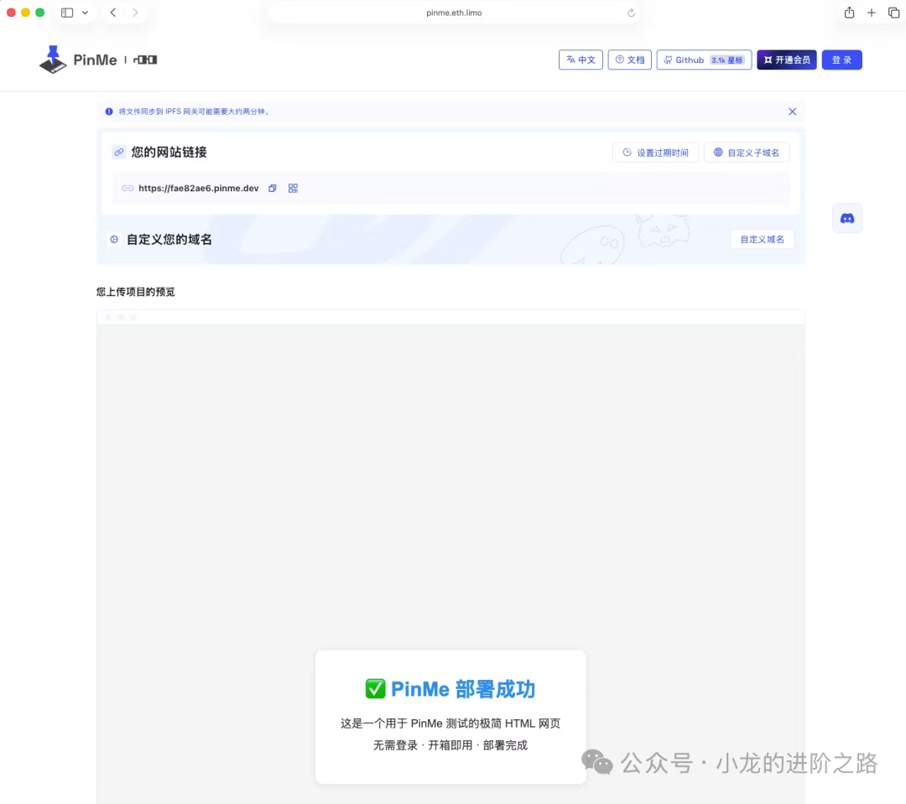The image size is (906, 804).
Task: Open a new Safari tab
Action: point(872,13)
